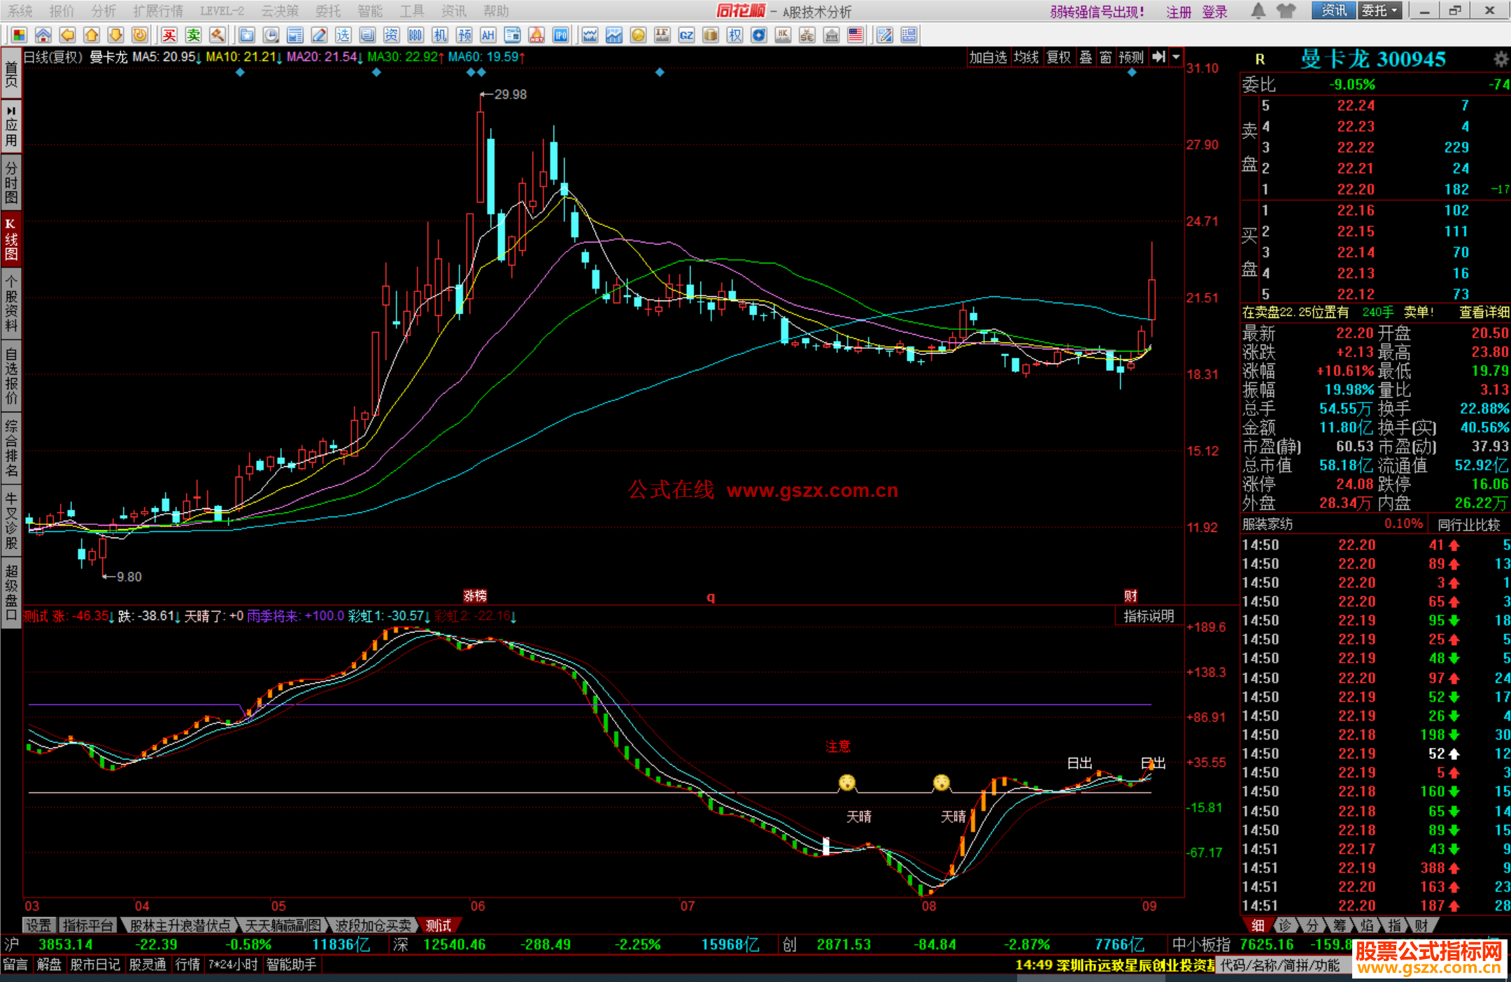Click 加自选 add to watchlist button

[x=988, y=57]
